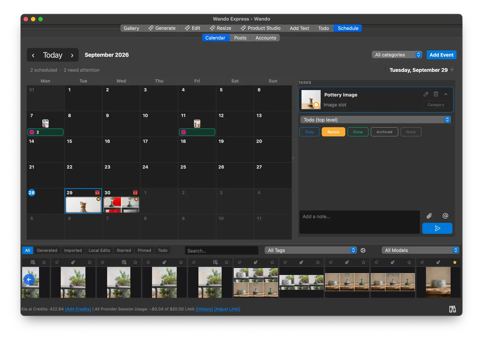Screen dimensions: 483x343
Task: Click the red calendar warning icon on day 30
Action: click(x=135, y=192)
